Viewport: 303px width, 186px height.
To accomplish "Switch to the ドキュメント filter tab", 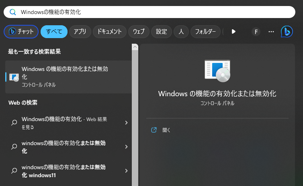I will coord(110,31).
